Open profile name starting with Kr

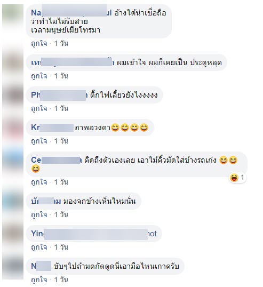(52, 127)
